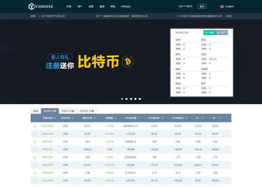Open the OMG/CNY market pair
The width and height of the screenshot is (262, 187).
click(x=48, y=134)
